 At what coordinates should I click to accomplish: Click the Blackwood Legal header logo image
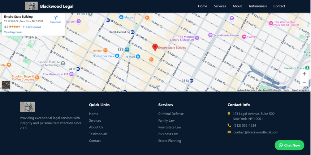(31, 6)
